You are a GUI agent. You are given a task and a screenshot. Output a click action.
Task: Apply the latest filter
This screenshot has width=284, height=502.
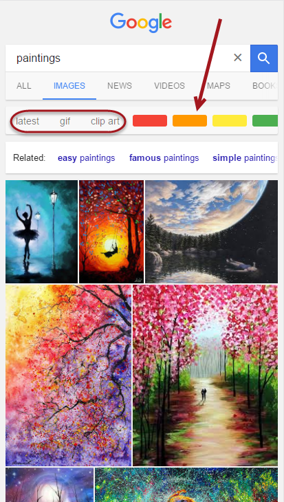point(28,121)
